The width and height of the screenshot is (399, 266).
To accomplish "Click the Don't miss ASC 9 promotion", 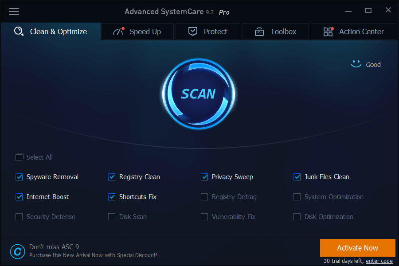I will pyautogui.click(x=54, y=246).
